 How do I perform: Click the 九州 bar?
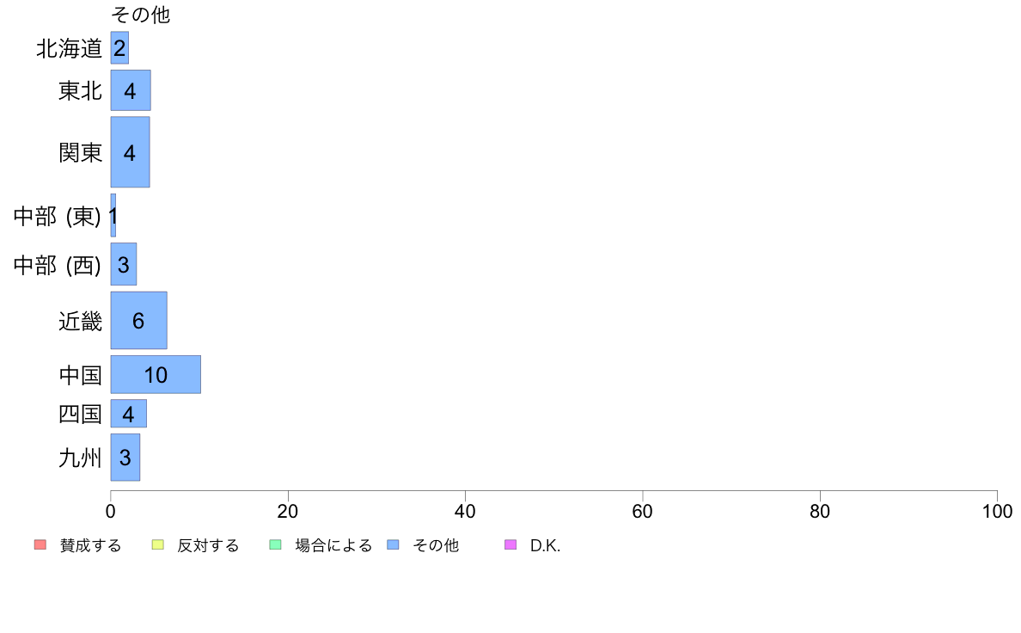pos(125,457)
